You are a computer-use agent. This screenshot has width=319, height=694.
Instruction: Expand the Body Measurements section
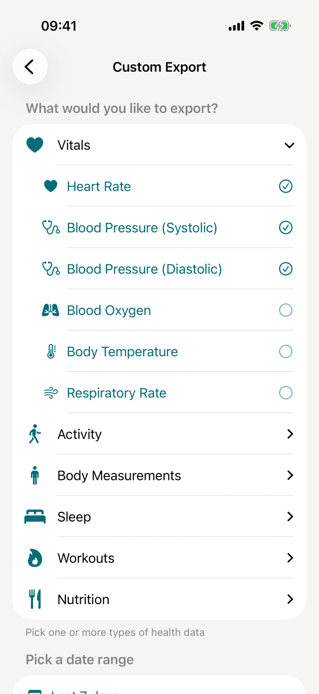point(290,475)
